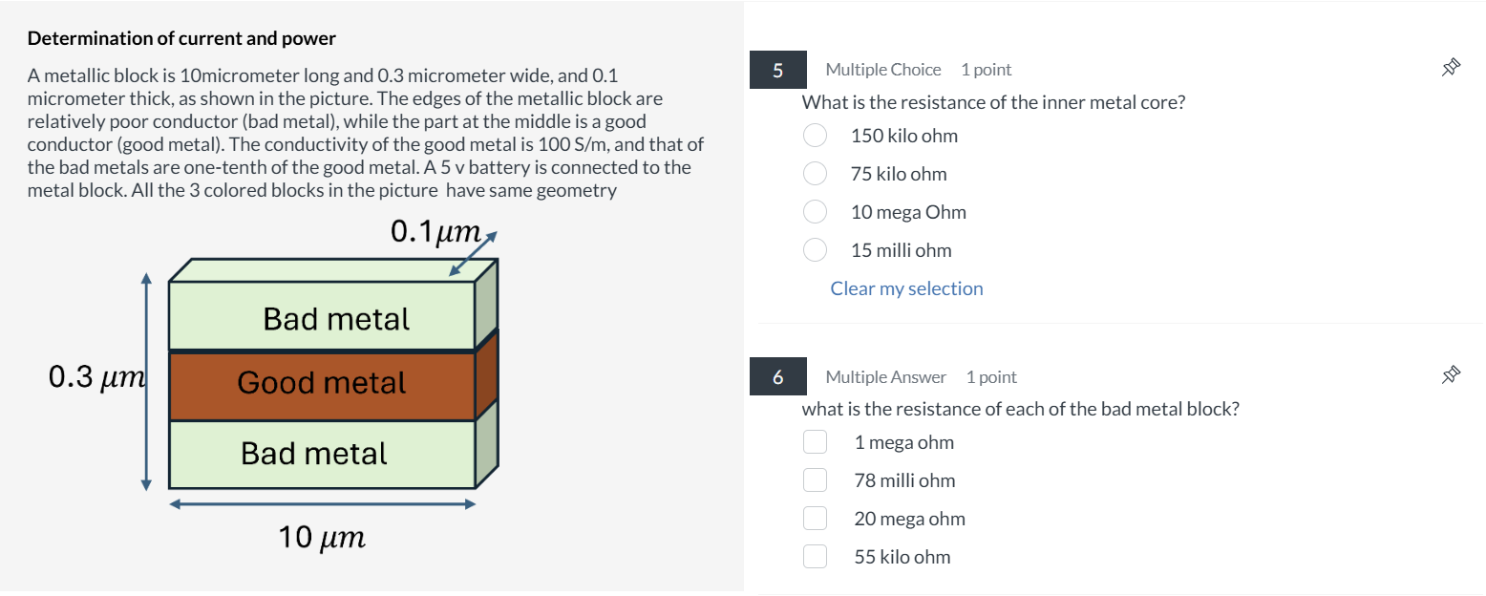
Task: Choose 10 mega Ohm for question 5
Action: click(x=815, y=211)
